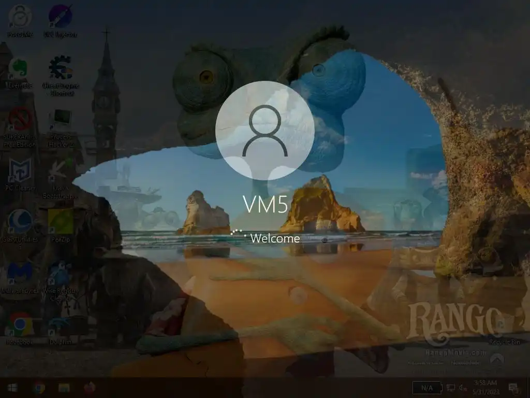Open Malwarebytes from the desktop
The image size is (530, 398).
[x=20, y=278]
